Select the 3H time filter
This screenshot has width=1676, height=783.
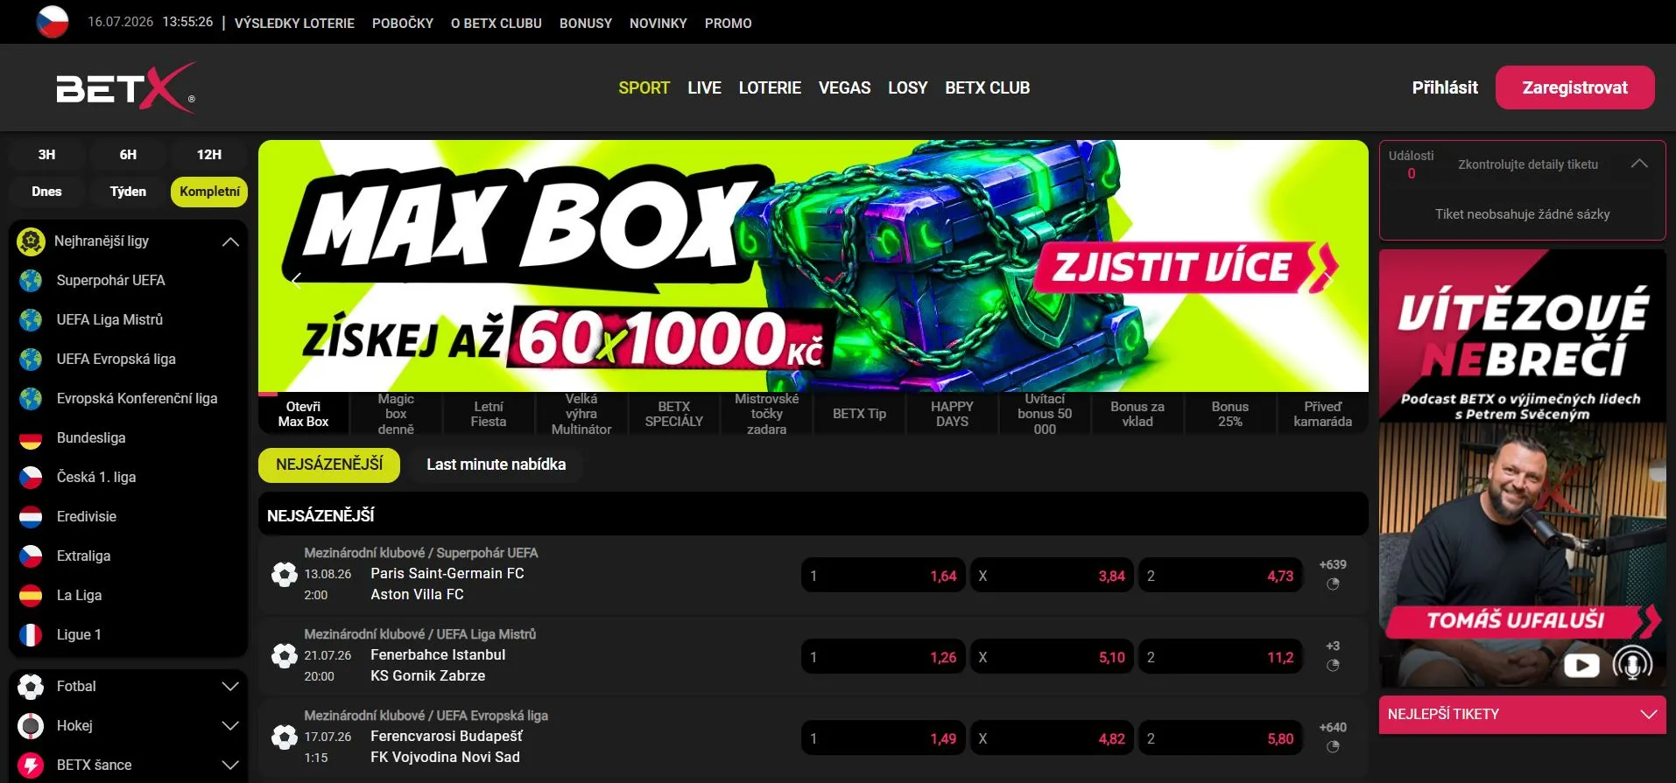click(x=46, y=155)
